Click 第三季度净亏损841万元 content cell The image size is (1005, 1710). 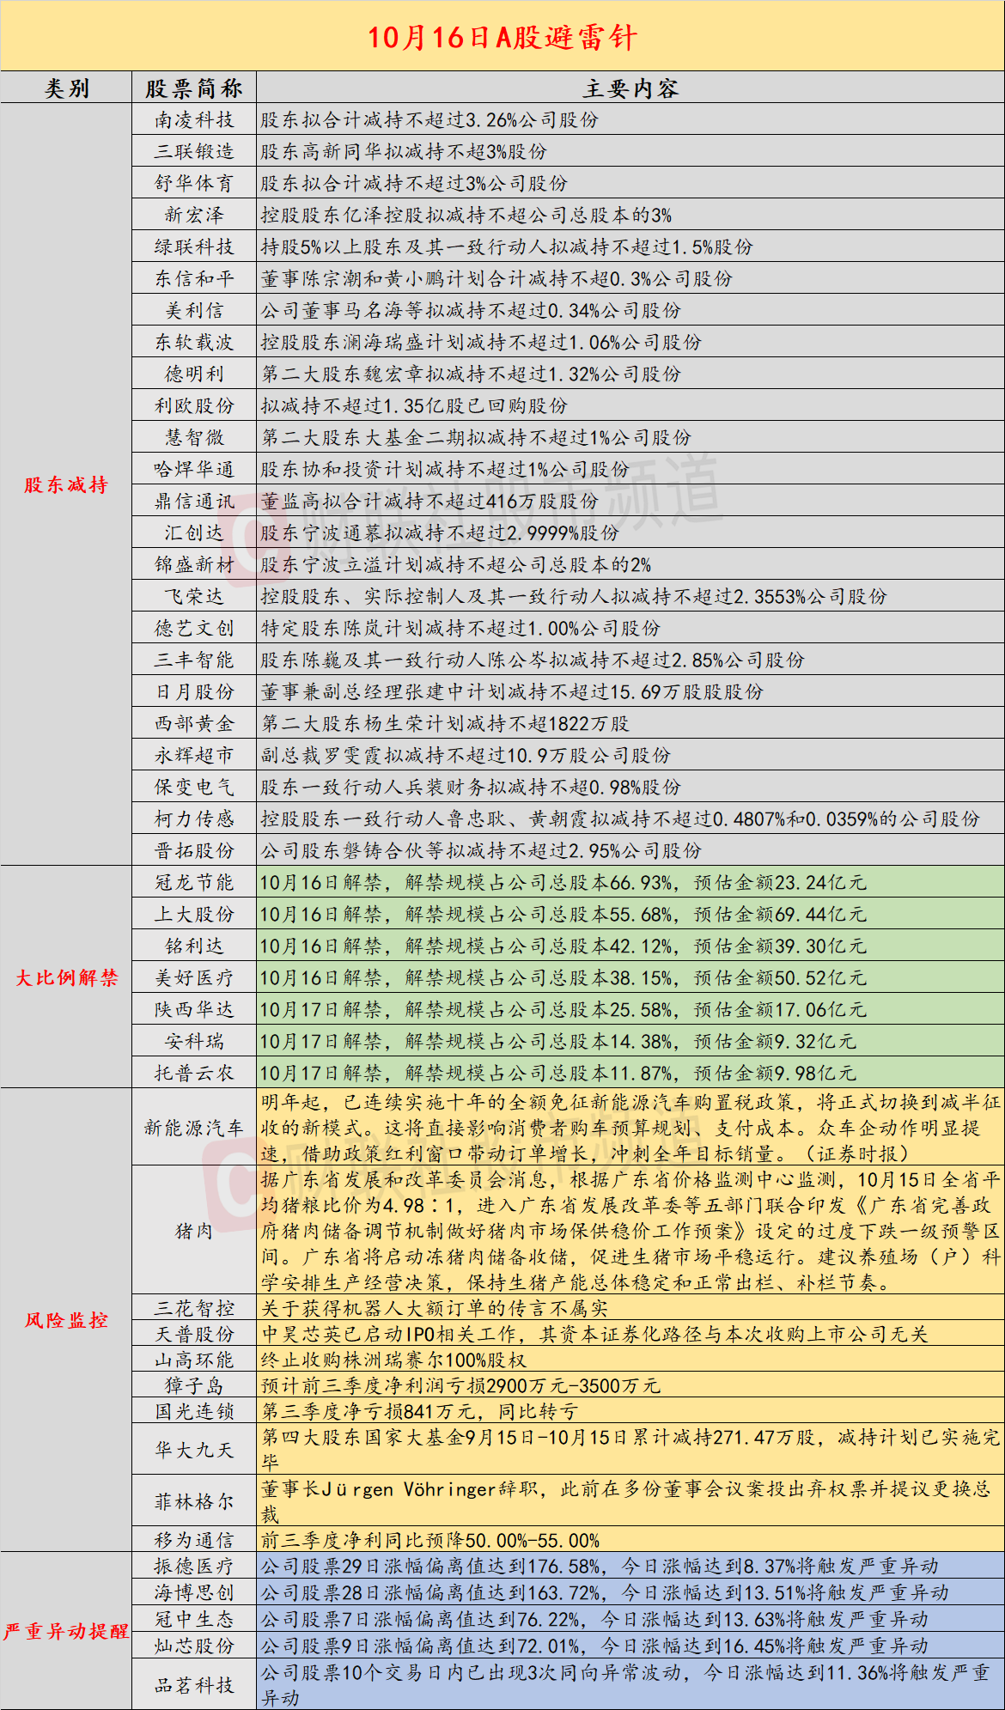pyautogui.click(x=630, y=1411)
